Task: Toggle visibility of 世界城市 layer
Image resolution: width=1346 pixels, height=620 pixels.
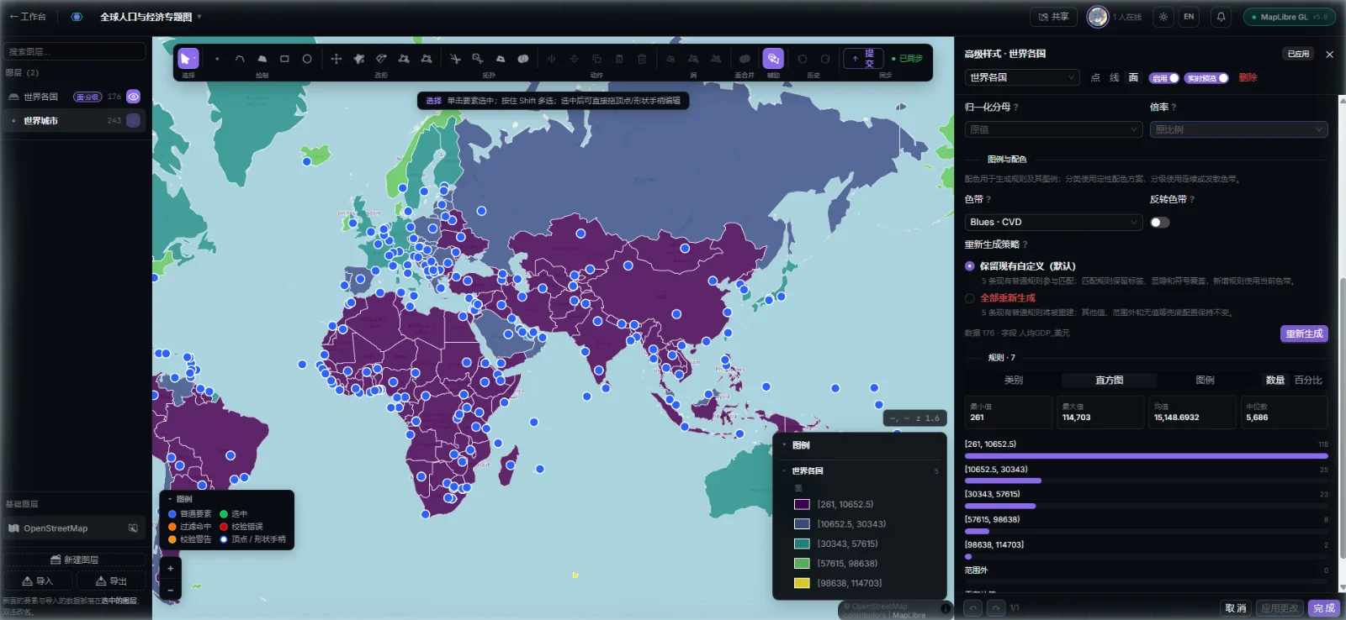Action: pyautogui.click(x=133, y=121)
